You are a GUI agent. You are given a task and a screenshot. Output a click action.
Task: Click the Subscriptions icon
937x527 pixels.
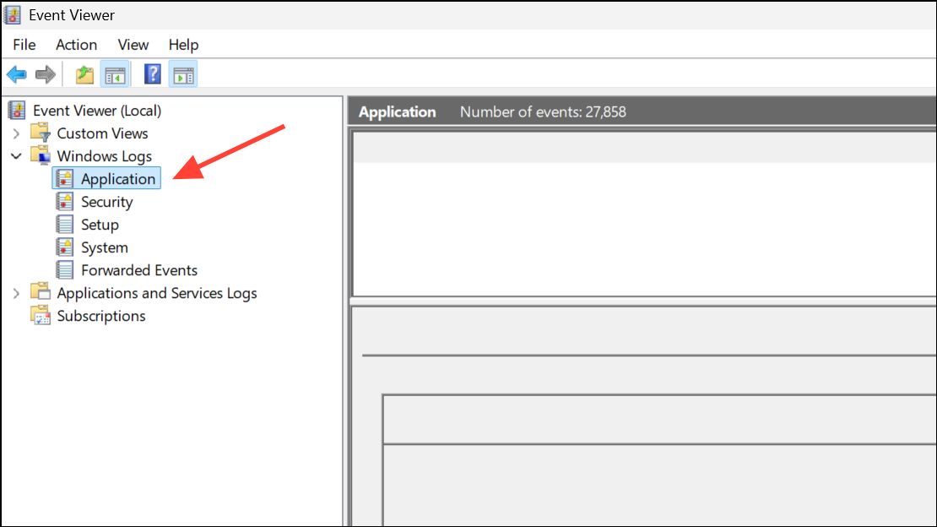[41, 315]
